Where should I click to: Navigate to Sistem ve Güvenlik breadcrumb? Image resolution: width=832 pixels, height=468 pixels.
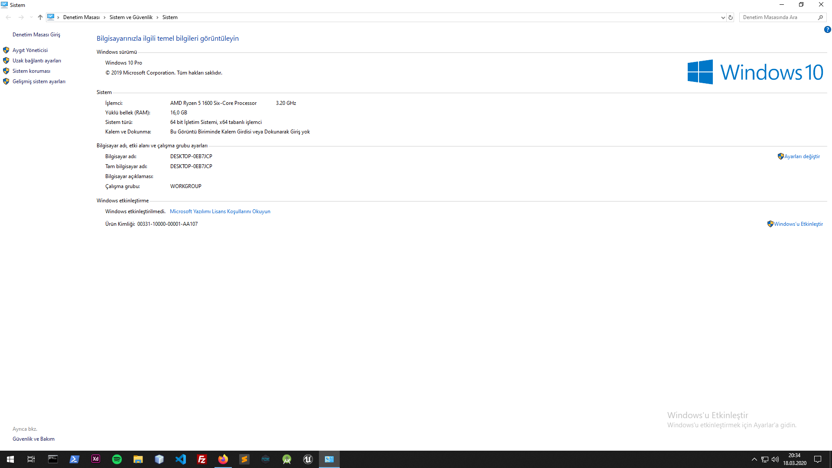[131, 17]
